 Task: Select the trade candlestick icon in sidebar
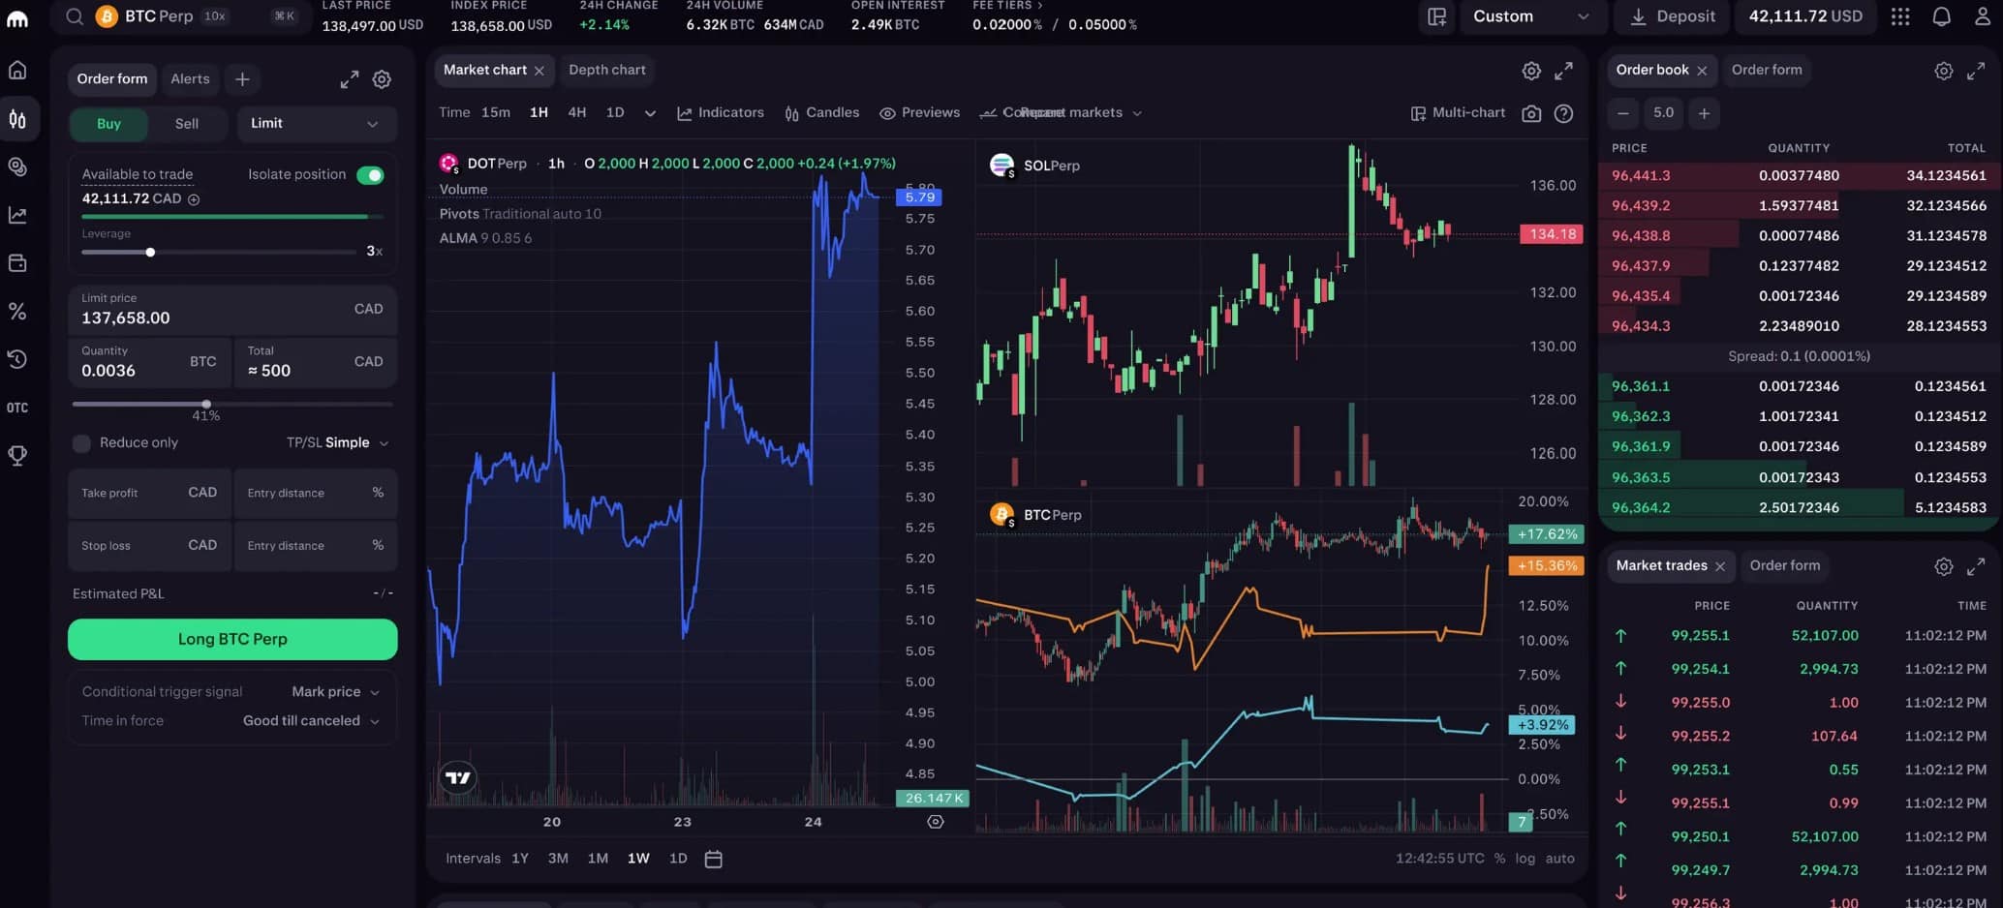17,119
